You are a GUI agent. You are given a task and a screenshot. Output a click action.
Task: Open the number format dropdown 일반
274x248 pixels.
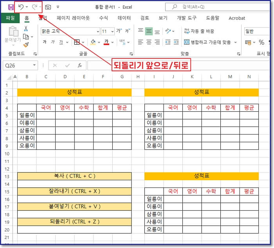coord(257,31)
